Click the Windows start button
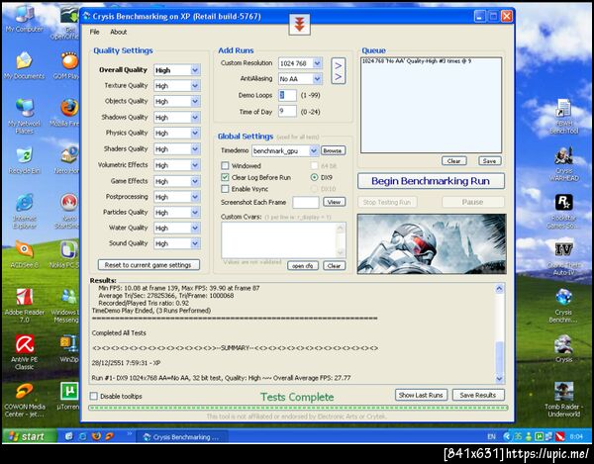Image resolution: width=594 pixels, height=464 pixels. (30, 436)
